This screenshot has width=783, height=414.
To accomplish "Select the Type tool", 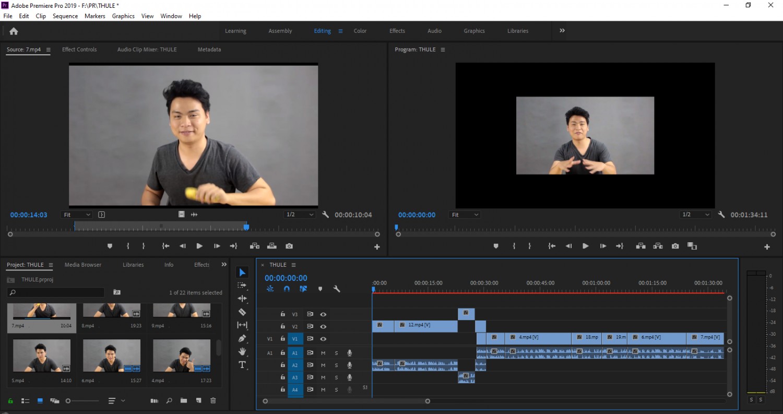I will 242,365.
